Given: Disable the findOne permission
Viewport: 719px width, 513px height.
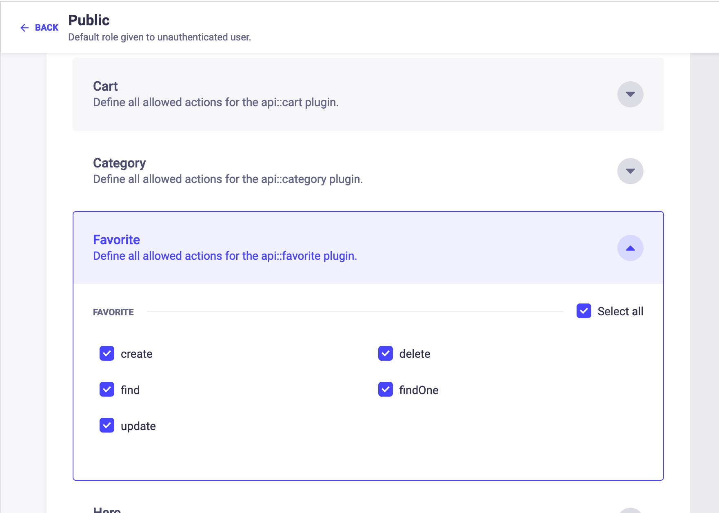Looking at the screenshot, I should coord(386,390).
